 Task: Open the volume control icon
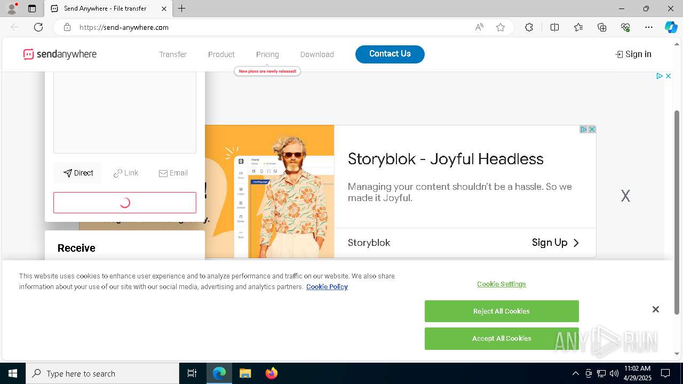coord(614,373)
